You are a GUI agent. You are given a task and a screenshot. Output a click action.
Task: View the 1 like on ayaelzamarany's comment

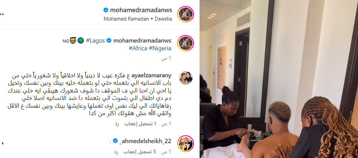click(x=140, y=124)
